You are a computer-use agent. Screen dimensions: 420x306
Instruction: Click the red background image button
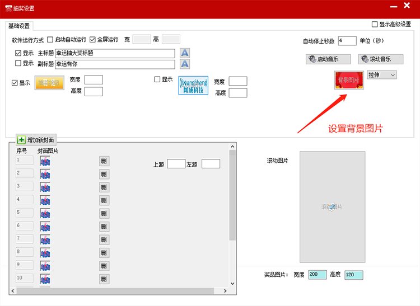click(x=348, y=81)
